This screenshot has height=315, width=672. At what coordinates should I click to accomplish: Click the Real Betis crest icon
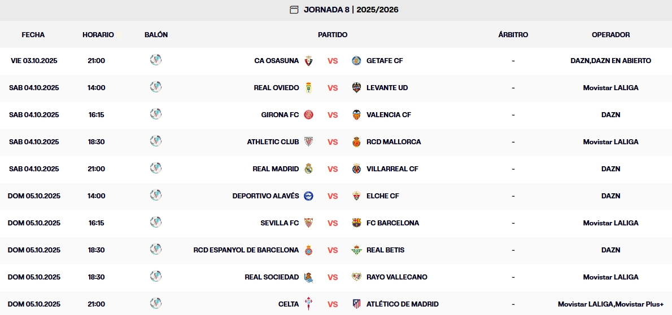tap(356, 250)
